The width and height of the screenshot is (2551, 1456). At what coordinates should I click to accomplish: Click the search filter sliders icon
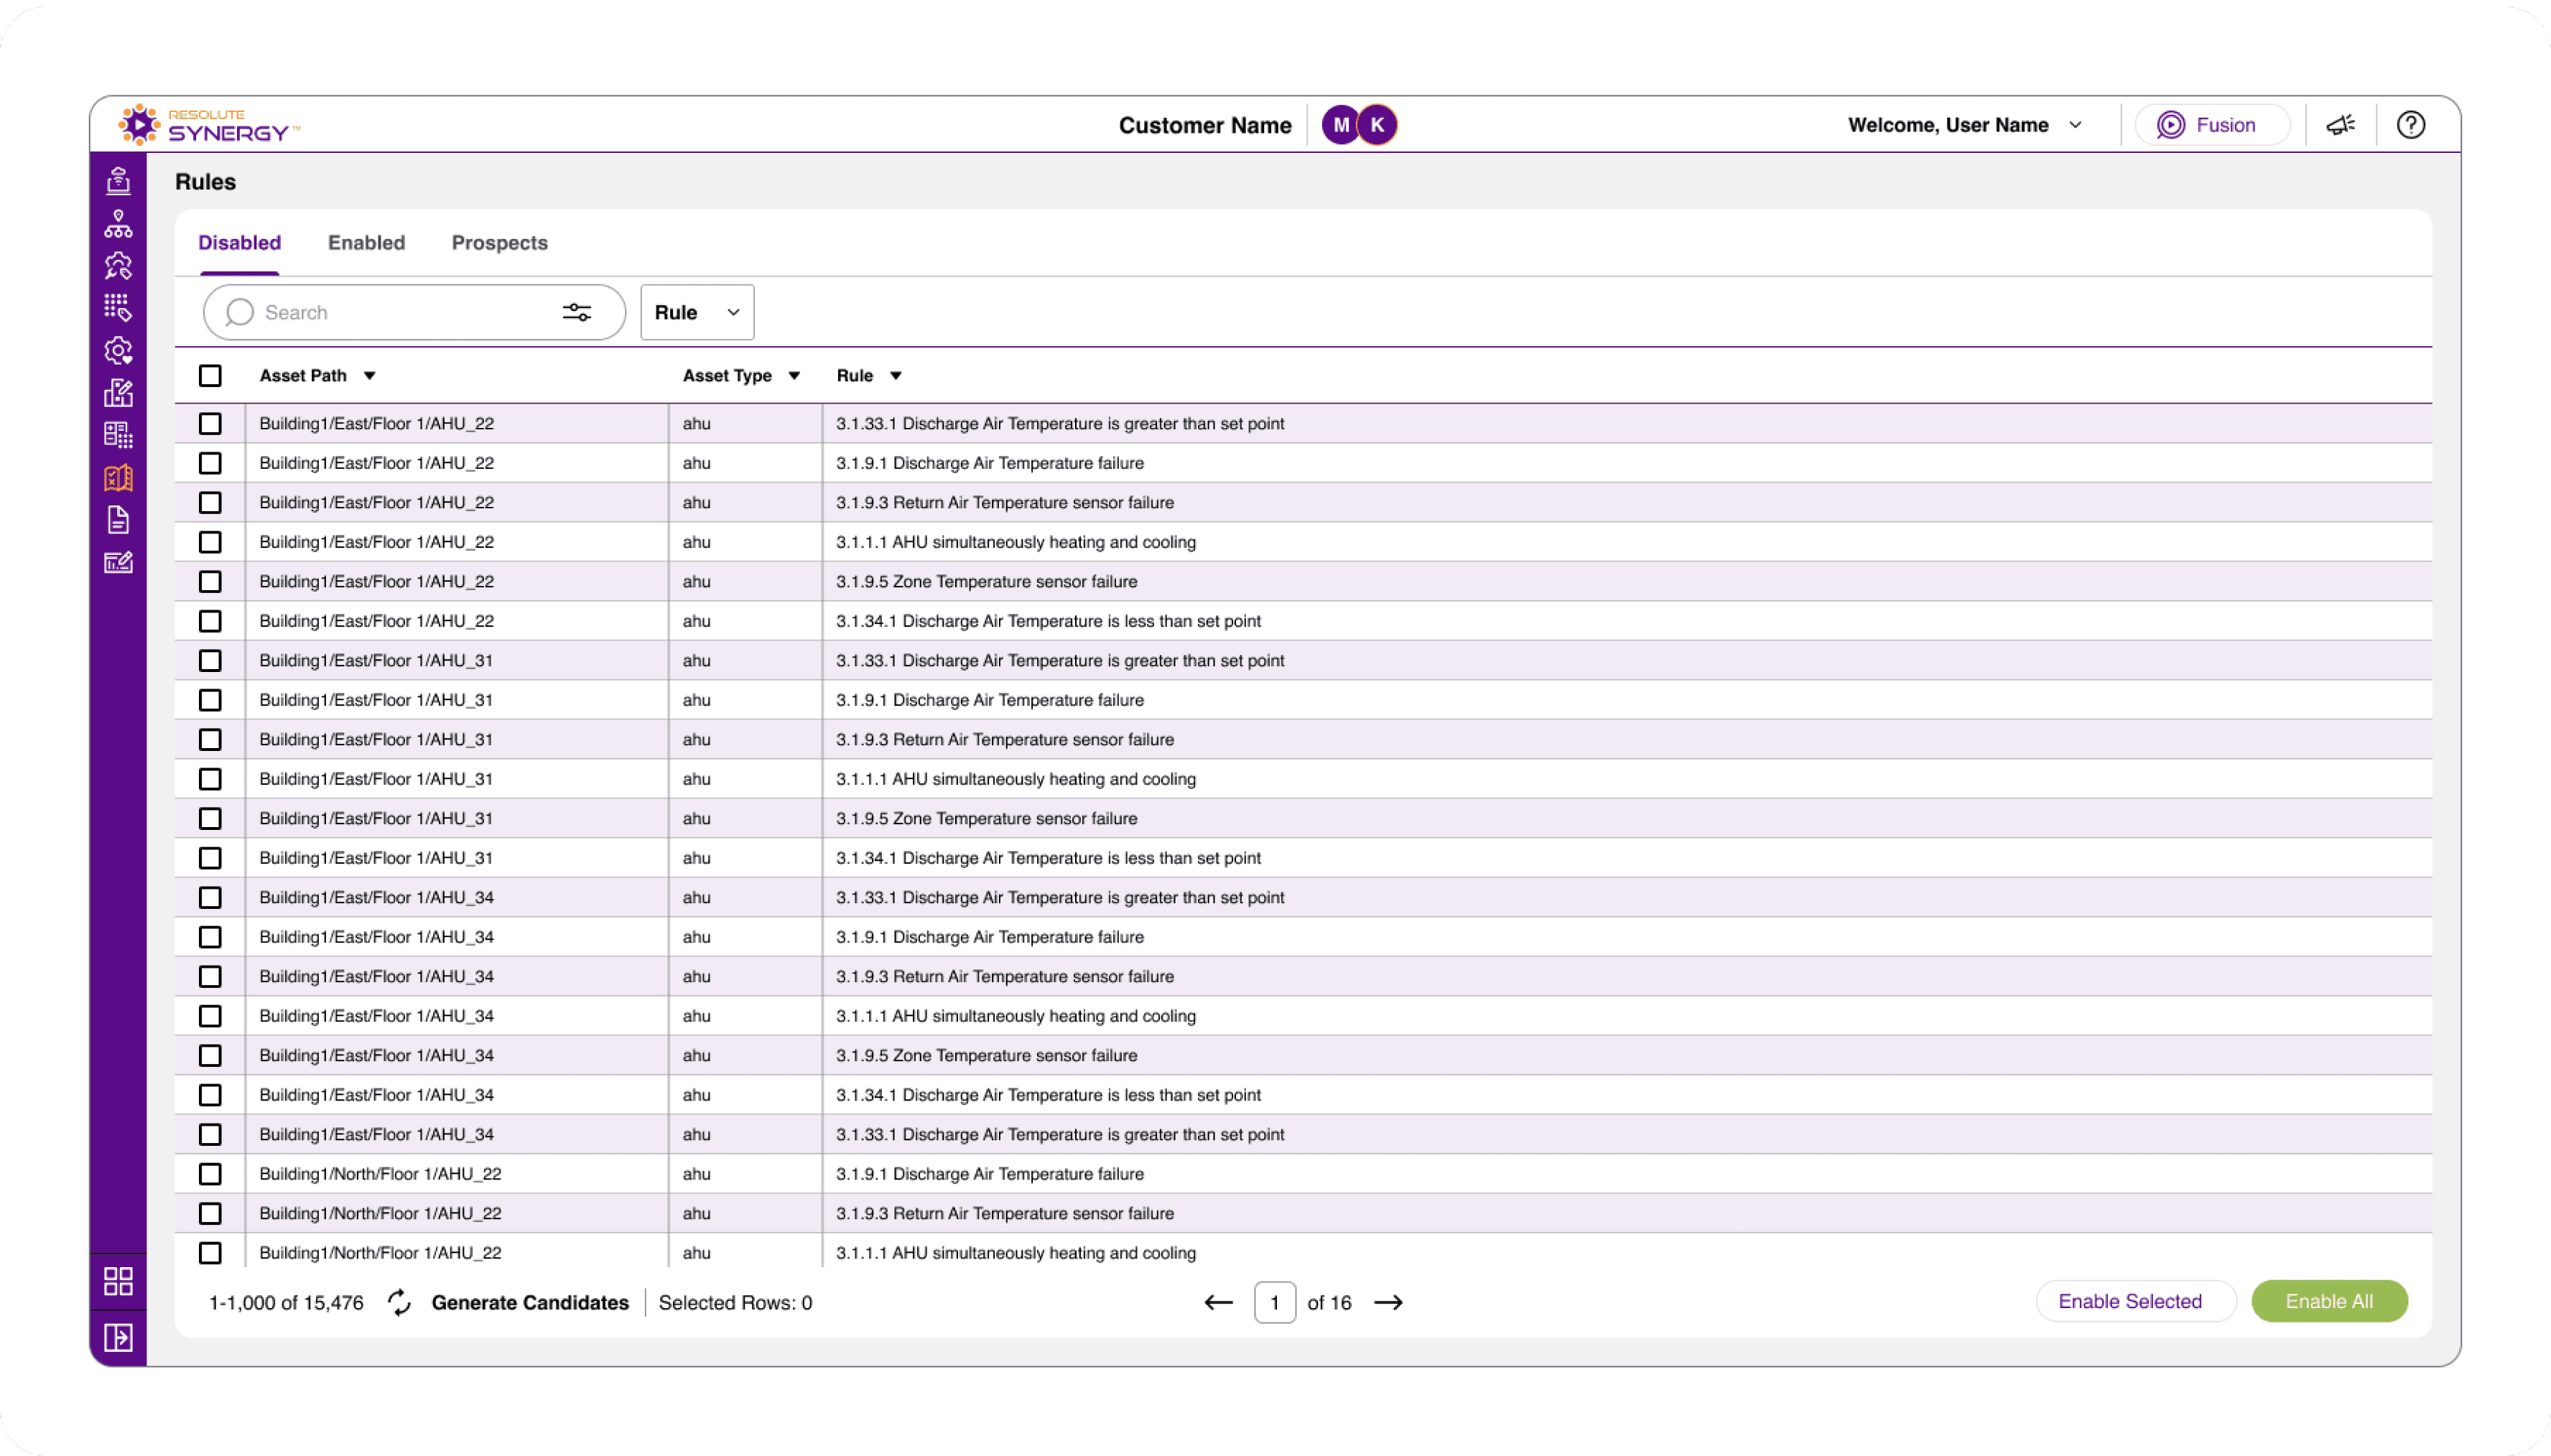pos(577,313)
